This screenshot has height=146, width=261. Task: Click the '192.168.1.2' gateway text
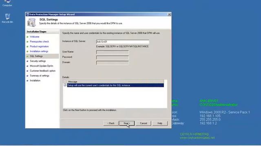coord(208,123)
